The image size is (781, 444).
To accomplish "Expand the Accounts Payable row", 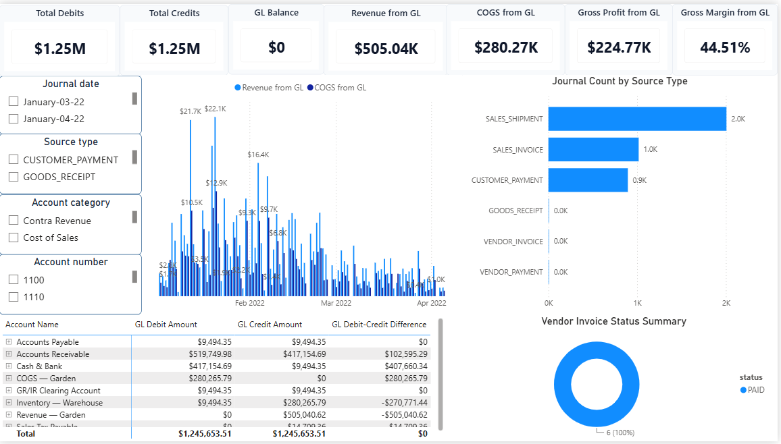I will click(x=9, y=341).
